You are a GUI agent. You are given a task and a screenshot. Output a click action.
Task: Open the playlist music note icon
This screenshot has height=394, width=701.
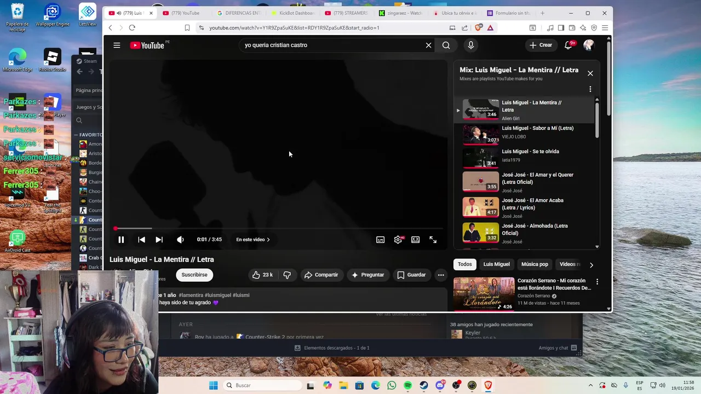(550, 28)
